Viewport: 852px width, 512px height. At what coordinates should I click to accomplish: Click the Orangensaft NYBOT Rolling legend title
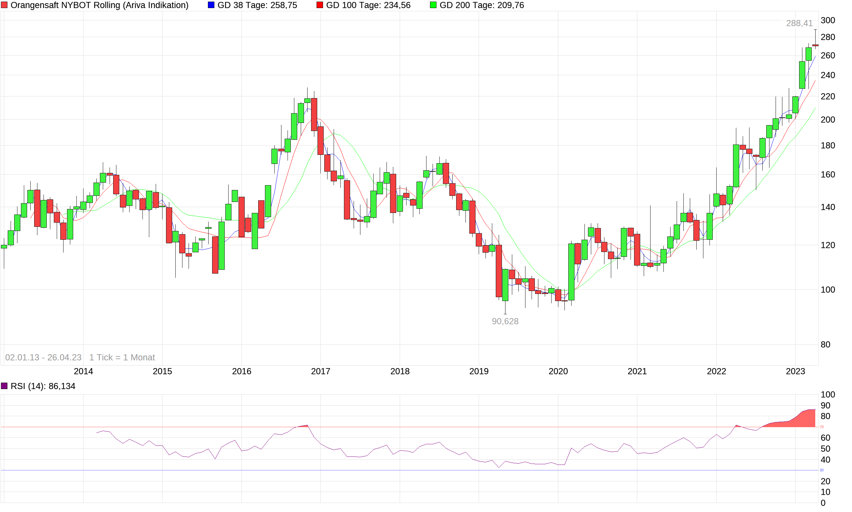pyautogui.click(x=99, y=5)
